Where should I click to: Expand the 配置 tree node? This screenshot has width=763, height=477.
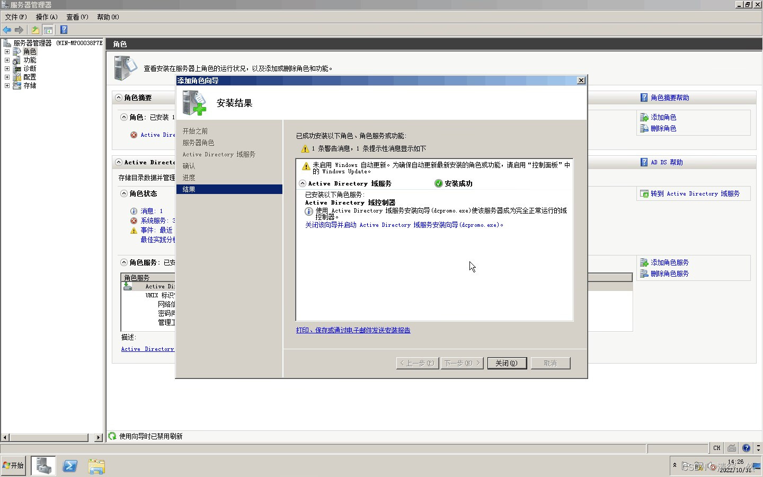click(x=7, y=77)
